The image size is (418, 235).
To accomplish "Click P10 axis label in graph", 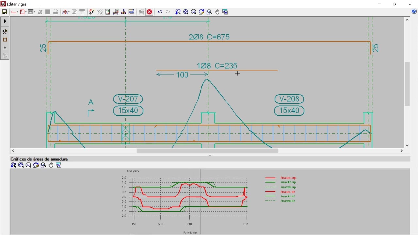I will 189,224.
